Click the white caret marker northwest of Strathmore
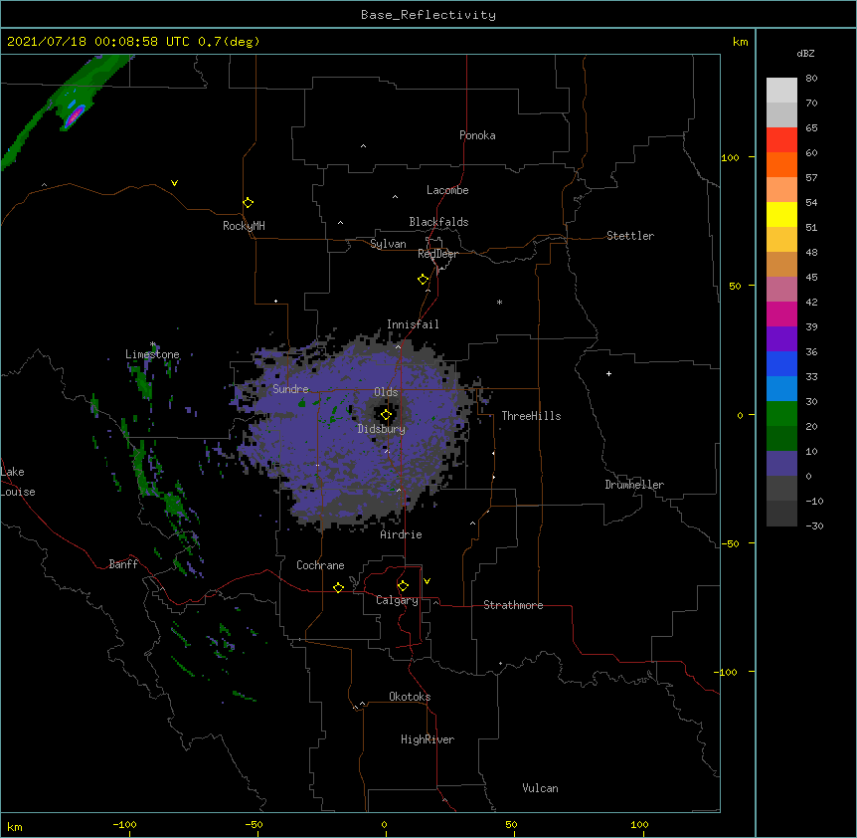 pos(473,524)
